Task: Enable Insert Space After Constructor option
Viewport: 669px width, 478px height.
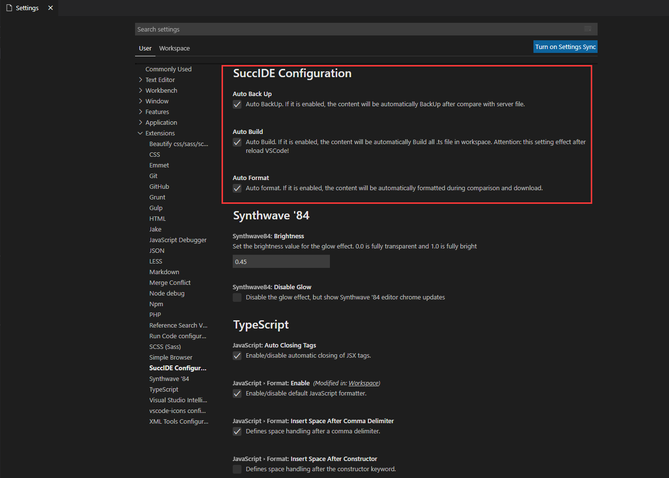Action: point(237,469)
